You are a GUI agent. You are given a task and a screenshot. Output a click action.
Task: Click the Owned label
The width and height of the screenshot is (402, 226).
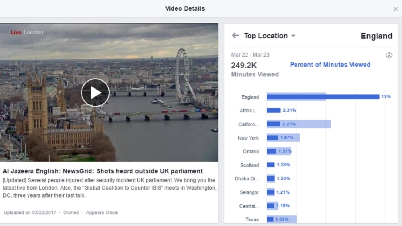(x=71, y=212)
